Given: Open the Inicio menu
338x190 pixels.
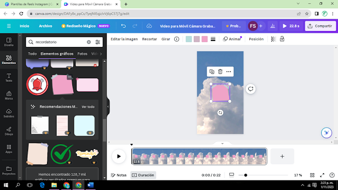Looking at the screenshot, I should click(x=24, y=26).
